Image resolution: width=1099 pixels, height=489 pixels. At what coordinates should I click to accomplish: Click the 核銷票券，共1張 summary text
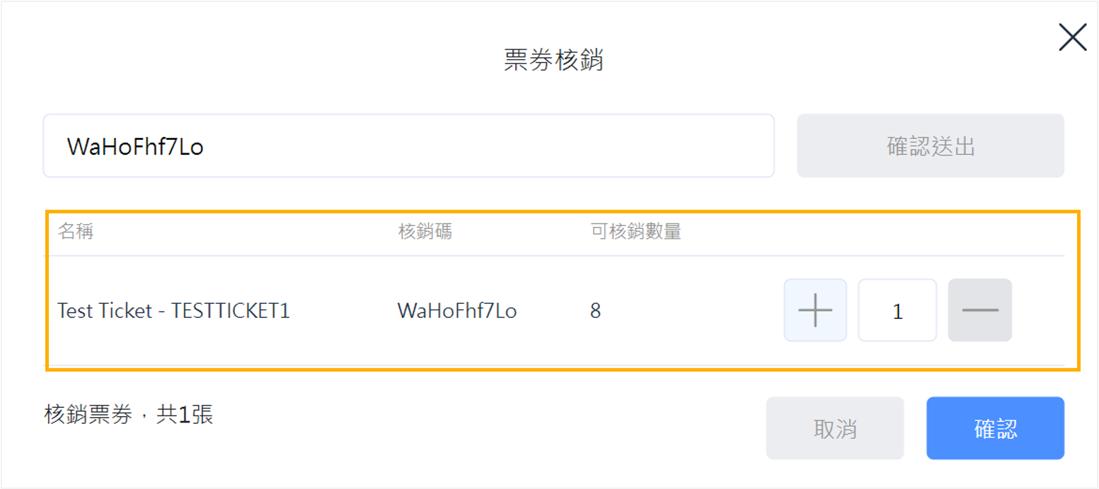point(128,414)
